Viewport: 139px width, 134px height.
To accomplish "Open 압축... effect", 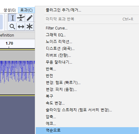I will pyautogui.click(x=87, y=117).
